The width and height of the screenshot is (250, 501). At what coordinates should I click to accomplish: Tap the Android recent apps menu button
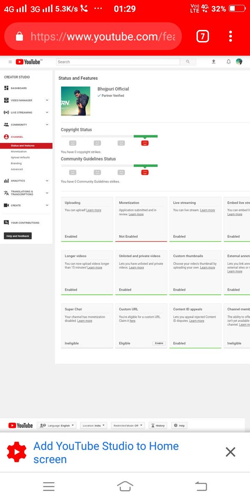49,486
